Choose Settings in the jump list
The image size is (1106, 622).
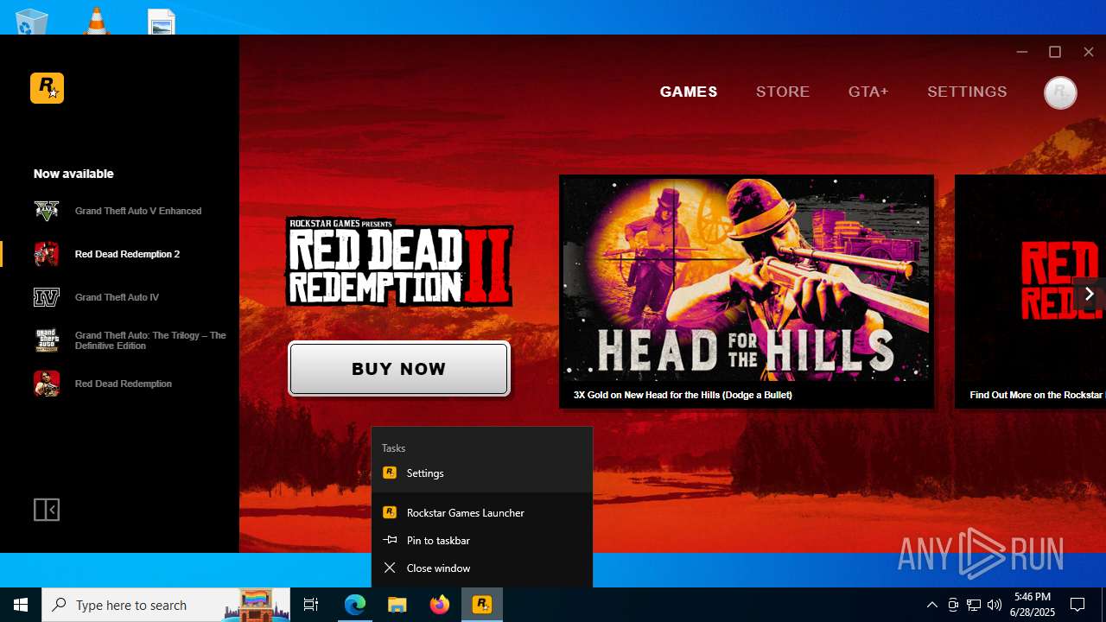[482, 473]
